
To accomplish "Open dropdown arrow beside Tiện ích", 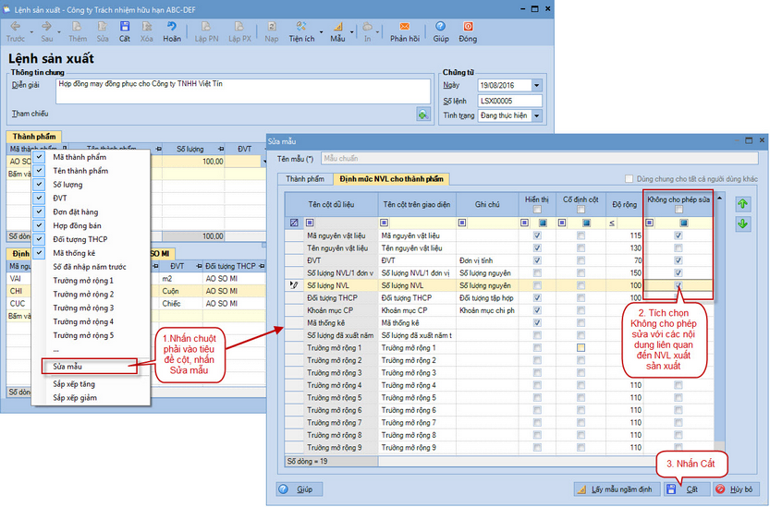I will [x=321, y=32].
